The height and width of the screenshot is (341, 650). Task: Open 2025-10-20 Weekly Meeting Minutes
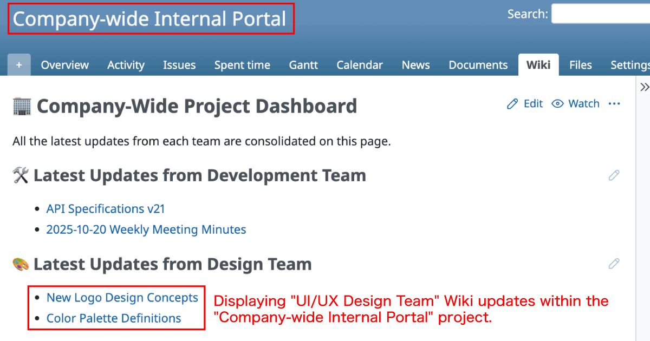pyautogui.click(x=146, y=229)
